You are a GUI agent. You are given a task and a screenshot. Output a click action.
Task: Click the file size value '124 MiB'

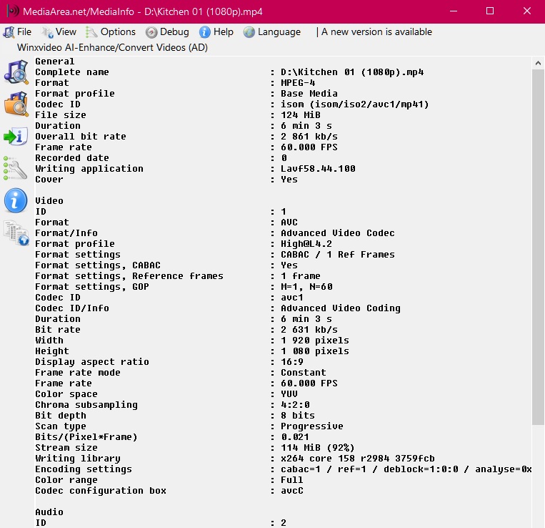[x=301, y=115]
